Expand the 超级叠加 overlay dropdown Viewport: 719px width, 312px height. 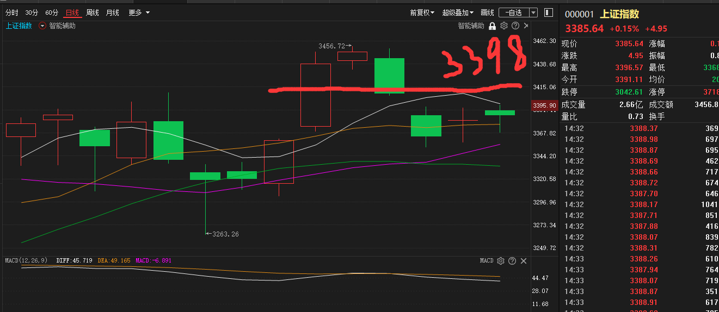click(x=458, y=13)
